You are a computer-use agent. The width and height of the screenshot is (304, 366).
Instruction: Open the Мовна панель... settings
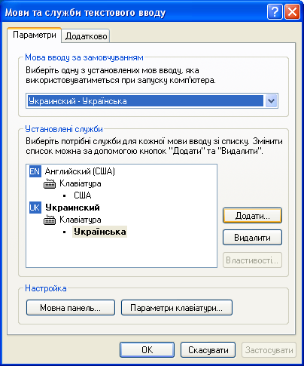click(x=71, y=308)
